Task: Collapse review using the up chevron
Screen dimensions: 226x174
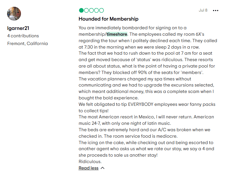Action: (103, 168)
